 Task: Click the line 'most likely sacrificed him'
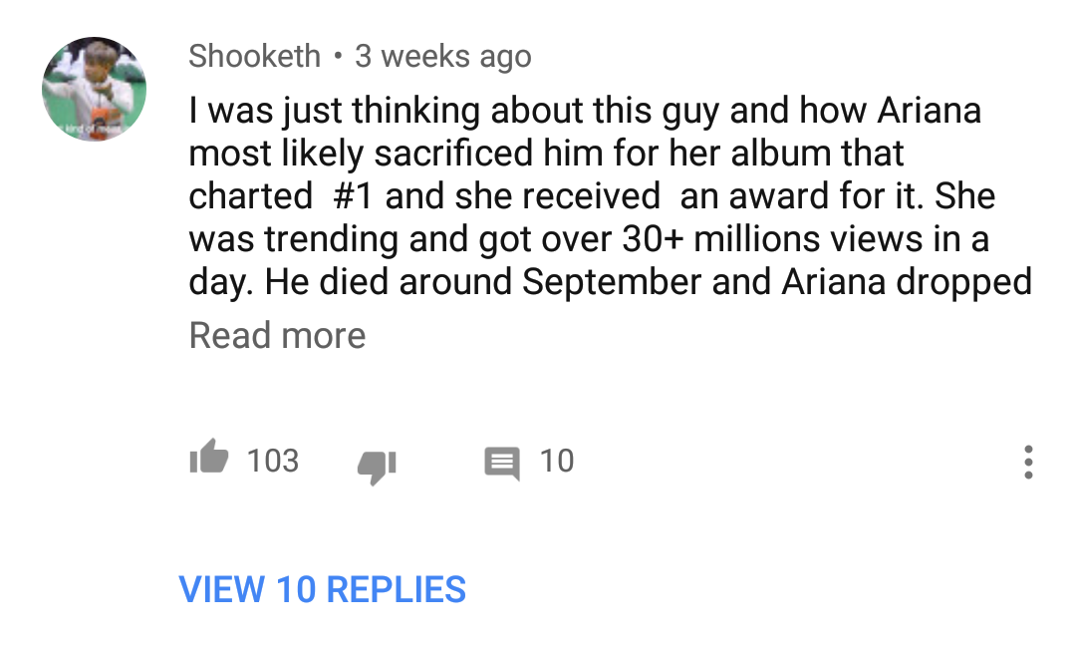546,154
